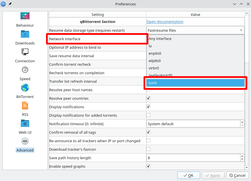Open the BitTorrent globe icon

click(25, 88)
